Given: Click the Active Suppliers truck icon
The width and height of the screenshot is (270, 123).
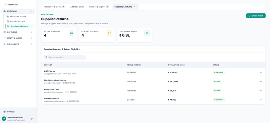Looking at the screenshot, I should coord(71,33).
